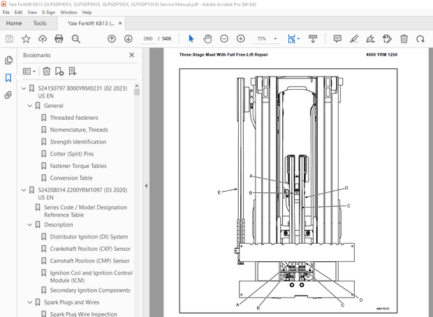Collapse the General bookmark group
This screenshot has height=317, width=433.
(x=30, y=106)
